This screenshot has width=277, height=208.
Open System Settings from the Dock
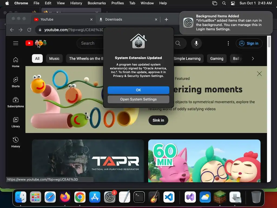click(110, 197)
